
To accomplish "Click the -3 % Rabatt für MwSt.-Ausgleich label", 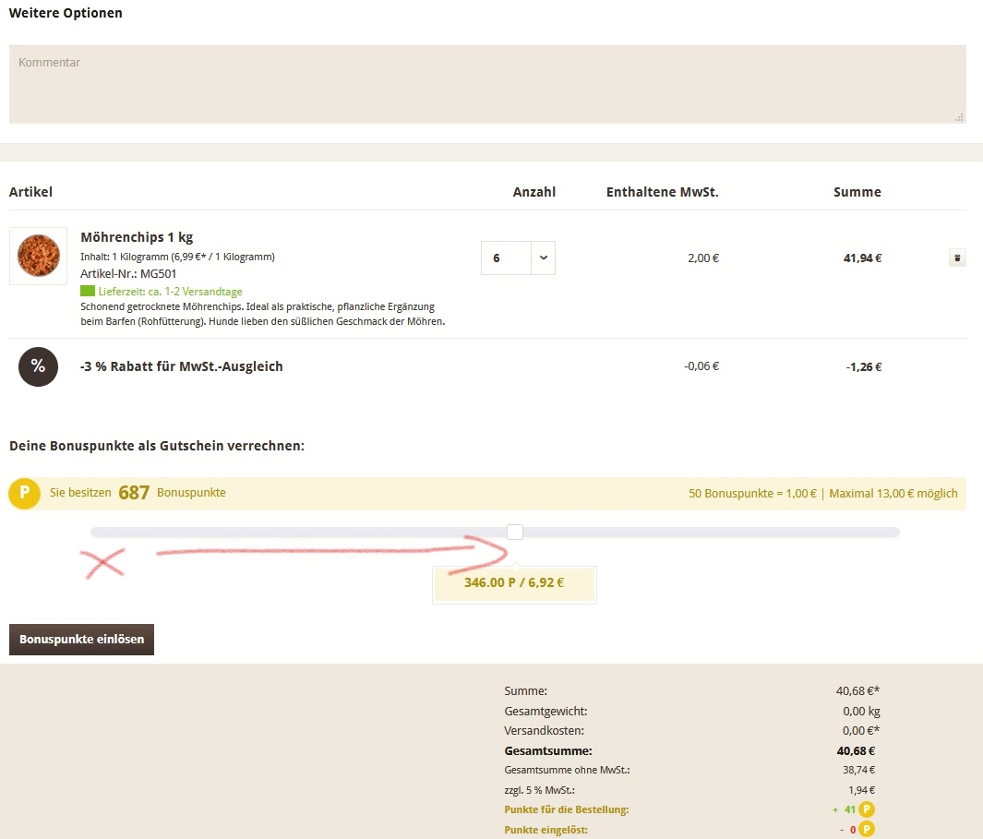I will point(181,366).
